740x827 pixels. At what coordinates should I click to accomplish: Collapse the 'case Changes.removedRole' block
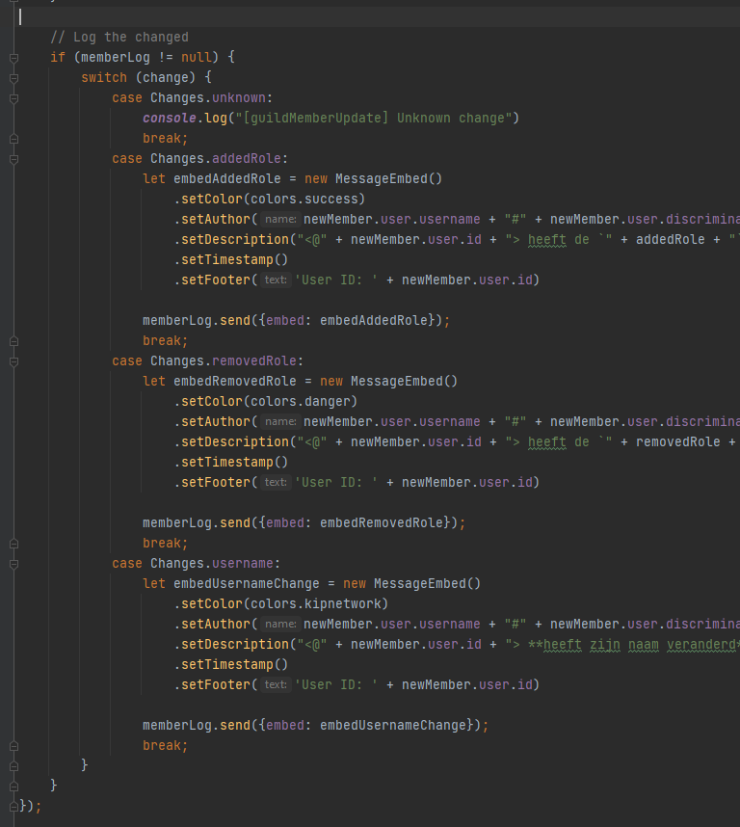pos(13,361)
